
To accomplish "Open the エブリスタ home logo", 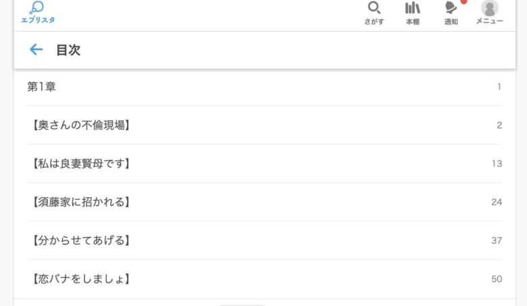I will pos(38,12).
